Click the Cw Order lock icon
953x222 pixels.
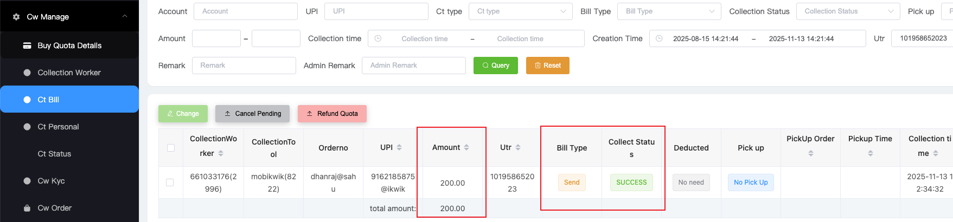coord(27,208)
